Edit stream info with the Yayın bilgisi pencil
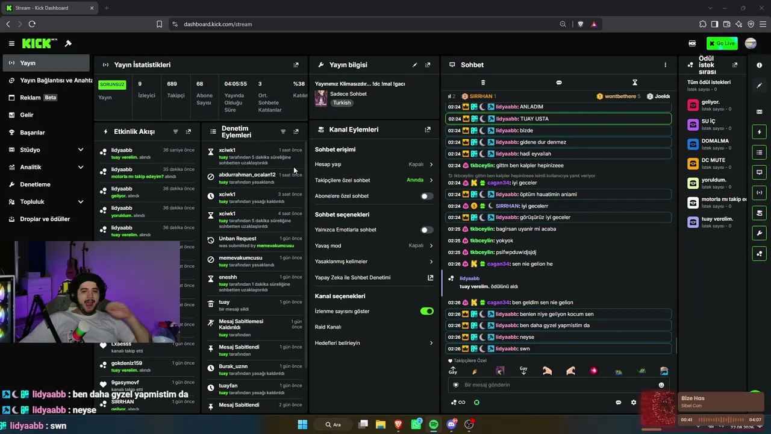The image size is (771, 434). (x=414, y=64)
